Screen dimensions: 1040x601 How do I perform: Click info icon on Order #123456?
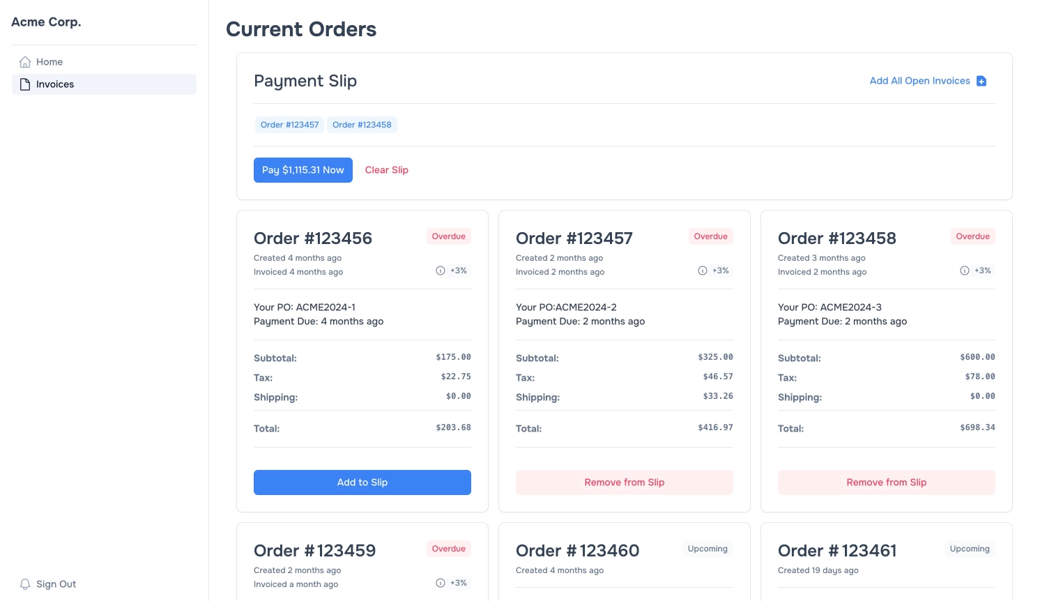pyautogui.click(x=441, y=271)
